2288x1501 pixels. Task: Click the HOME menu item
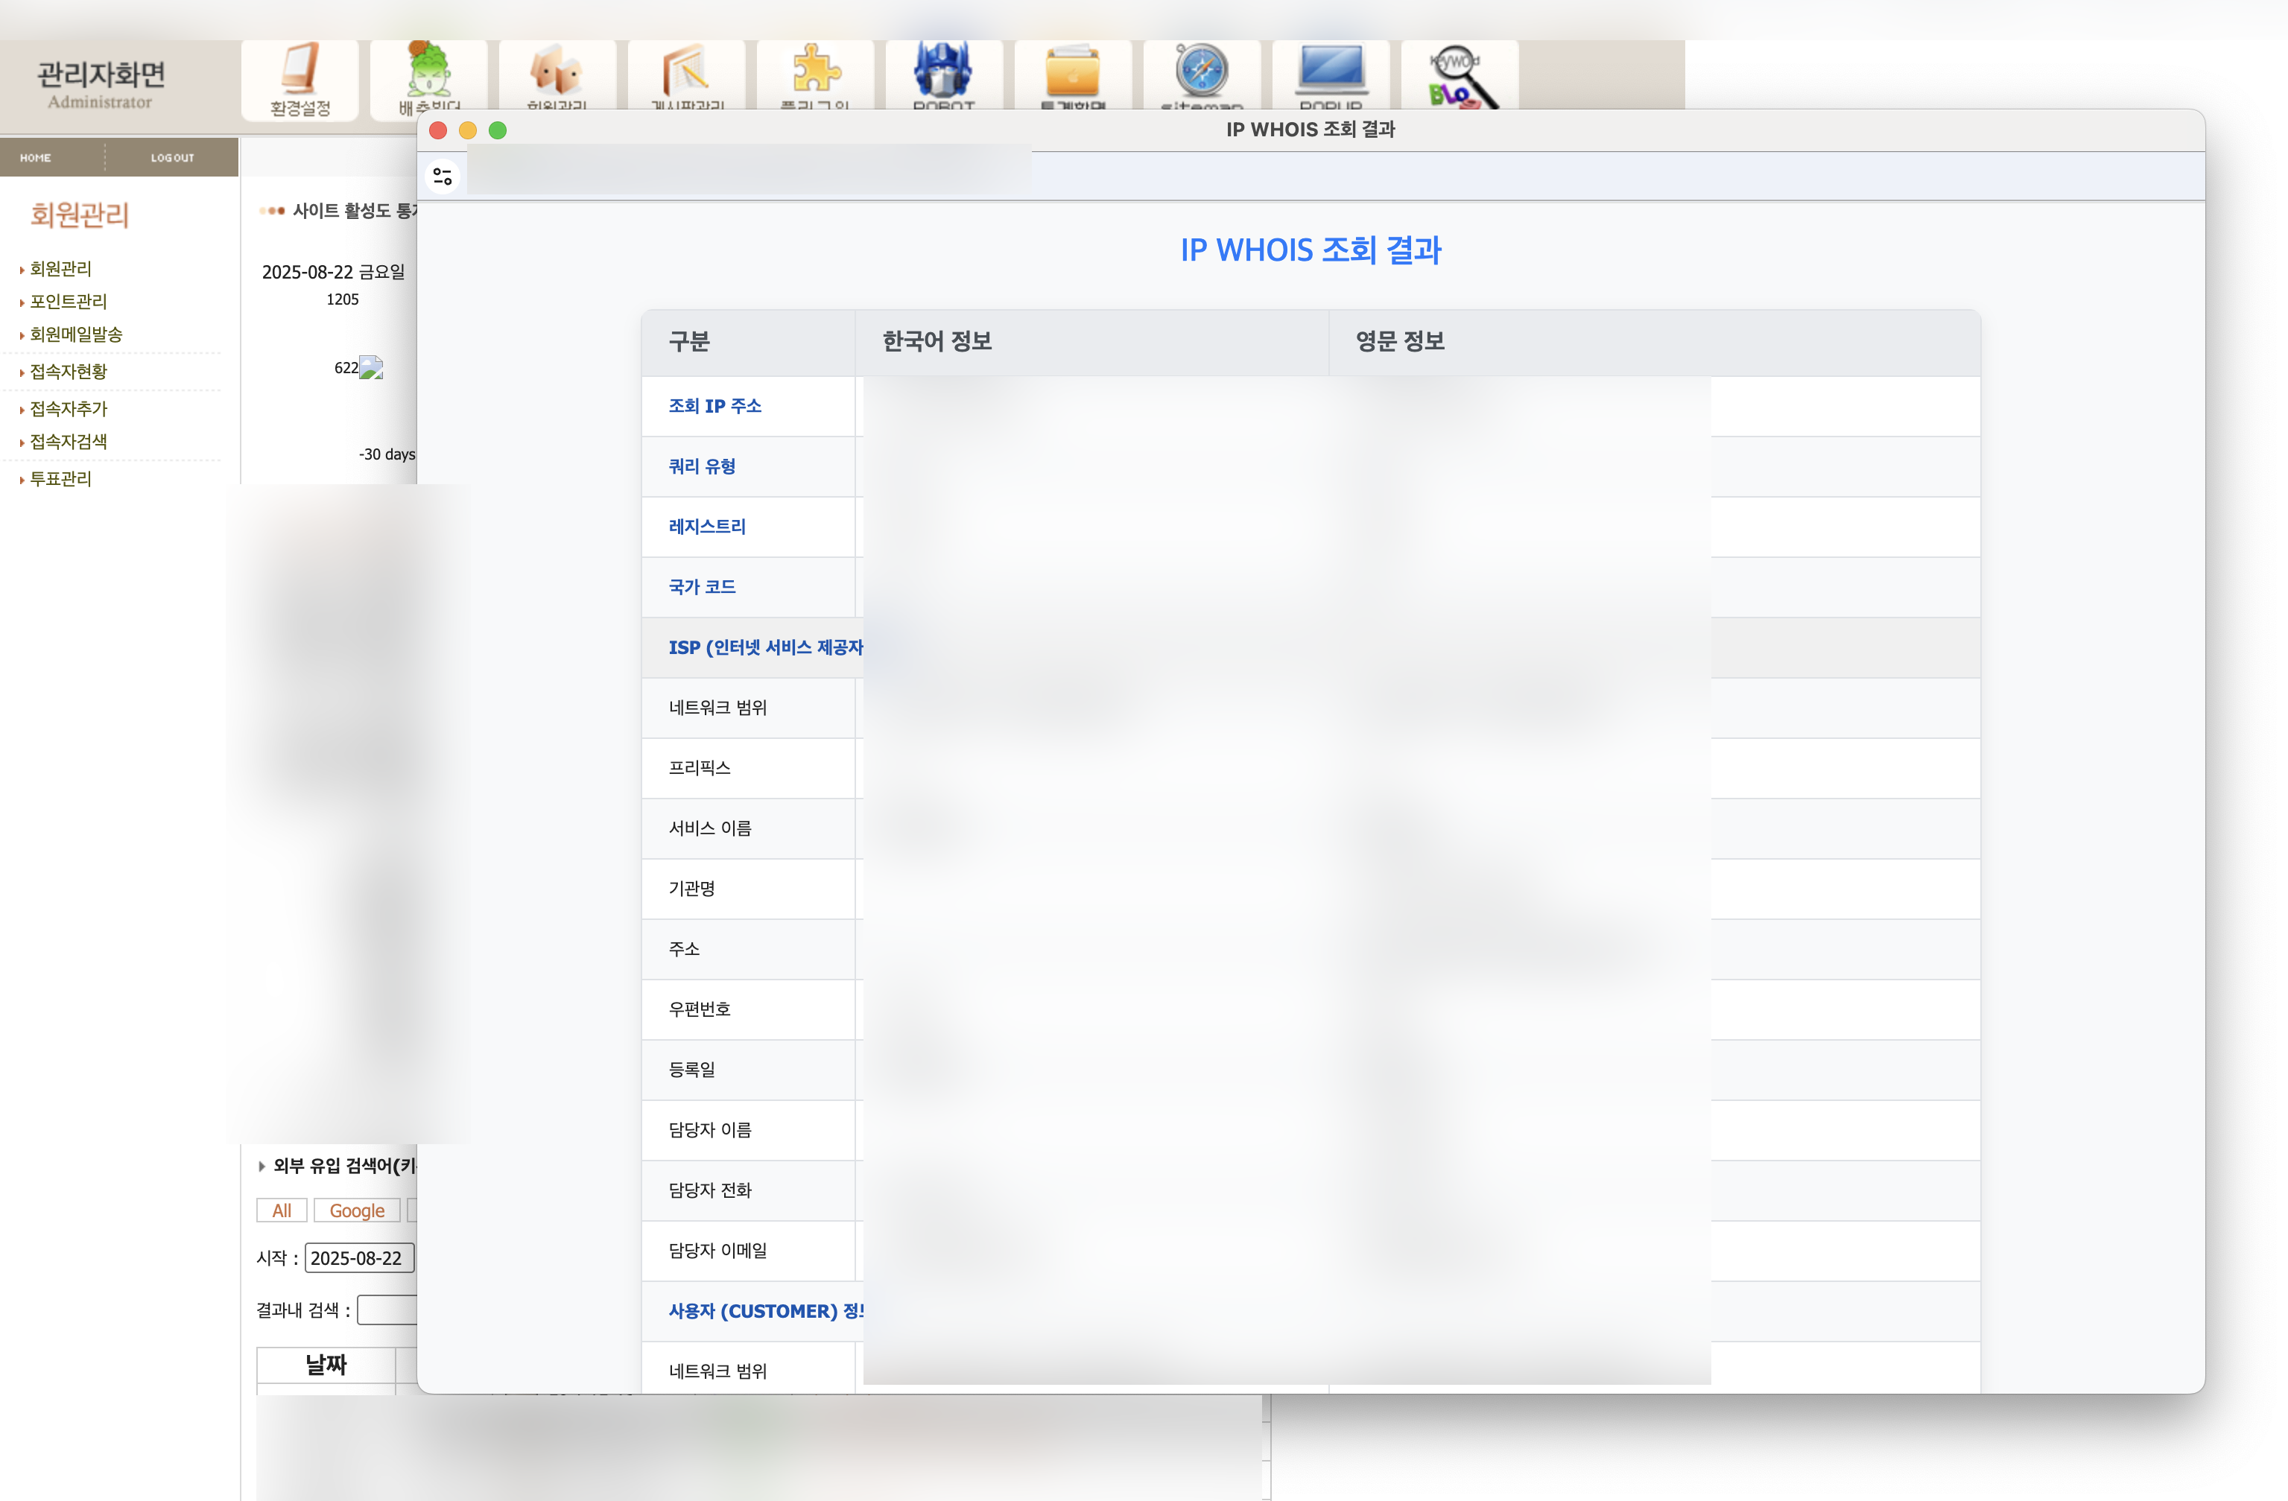tap(36, 158)
